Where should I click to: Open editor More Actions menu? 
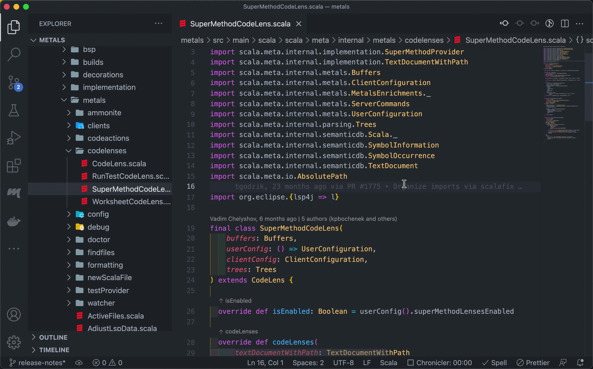[580, 24]
